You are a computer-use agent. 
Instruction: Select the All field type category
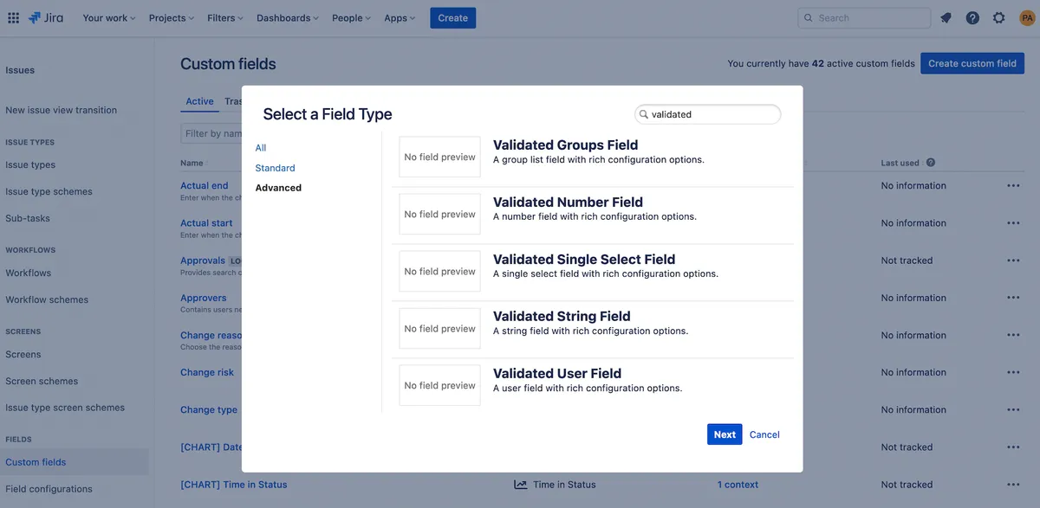261,148
